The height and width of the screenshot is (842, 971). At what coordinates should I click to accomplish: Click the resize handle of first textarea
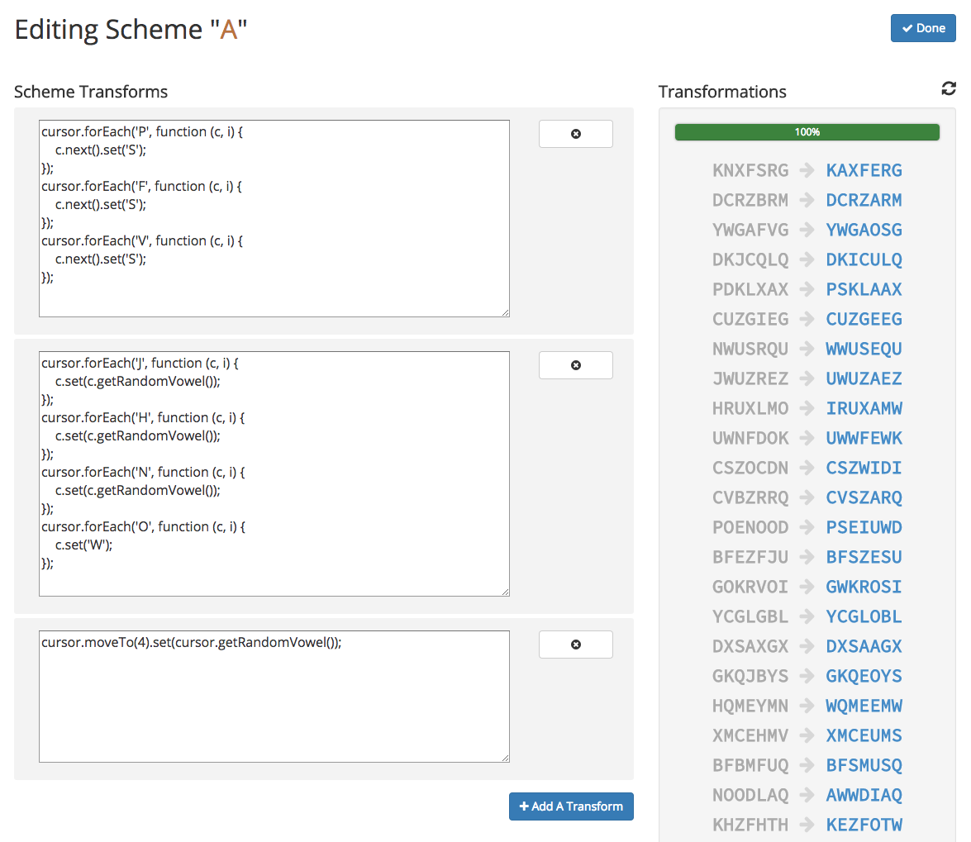pos(505,312)
